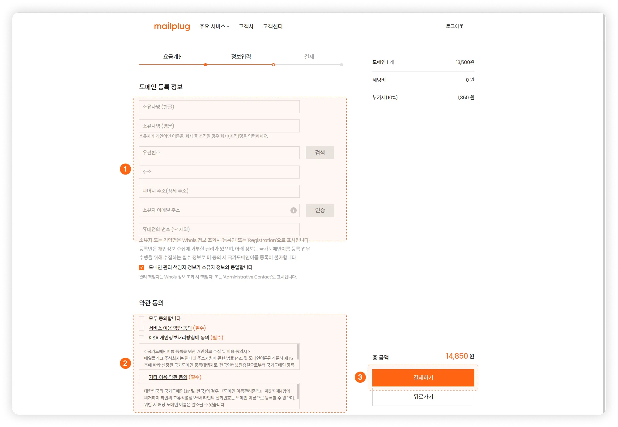Check KISA 개인정보처리방침 동의 checkbox
Viewport: 618px width, 427px height.
(x=142, y=338)
